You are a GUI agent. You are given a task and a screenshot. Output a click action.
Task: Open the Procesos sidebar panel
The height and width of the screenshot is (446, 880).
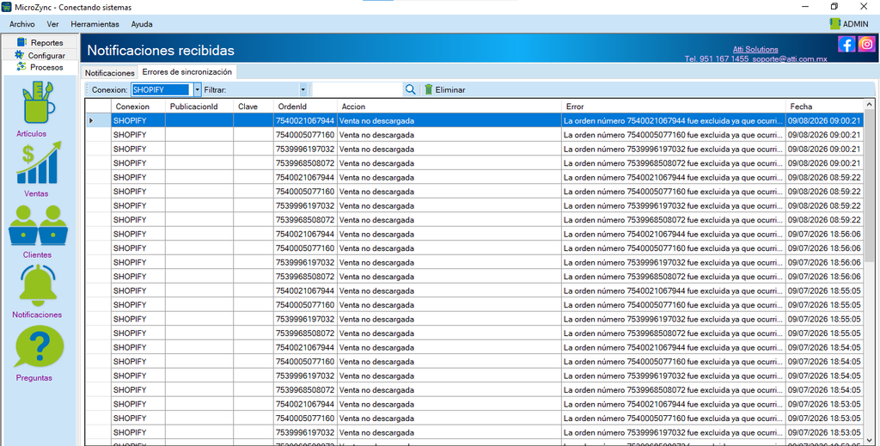(x=40, y=67)
